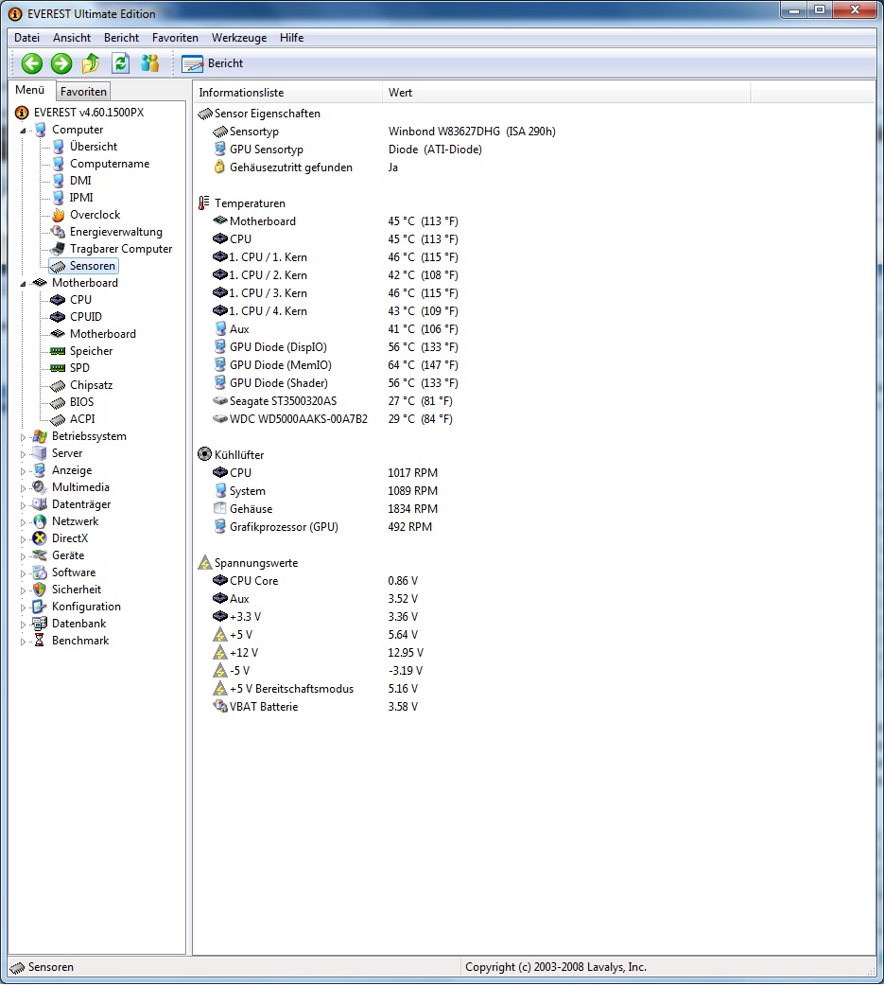
Task: Select Übersicht in the tree
Action: pyautogui.click(x=94, y=147)
